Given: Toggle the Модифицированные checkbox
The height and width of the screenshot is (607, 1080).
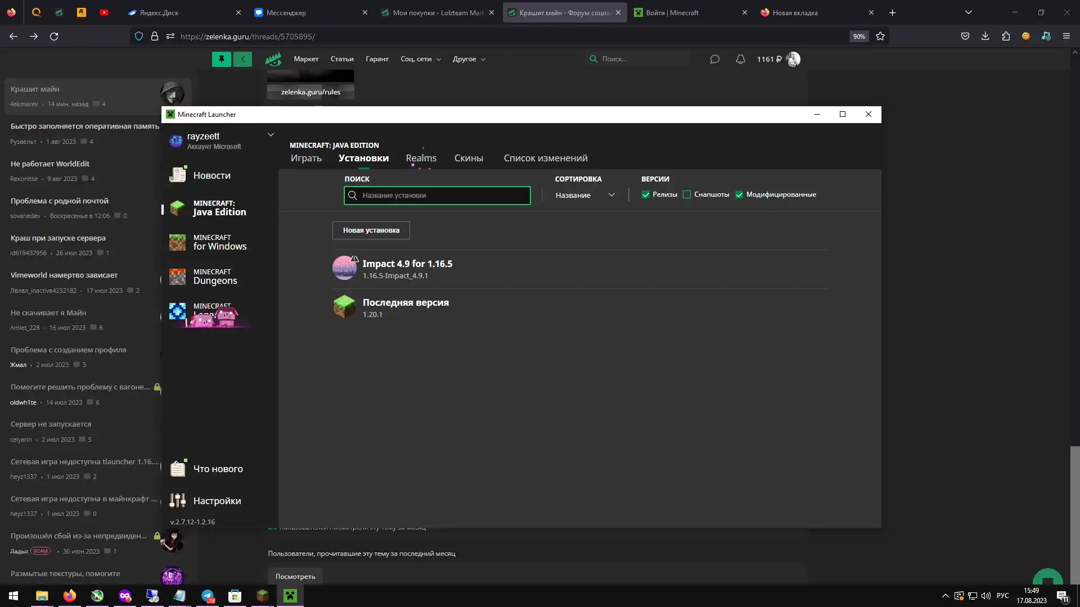Looking at the screenshot, I should 739,194.
